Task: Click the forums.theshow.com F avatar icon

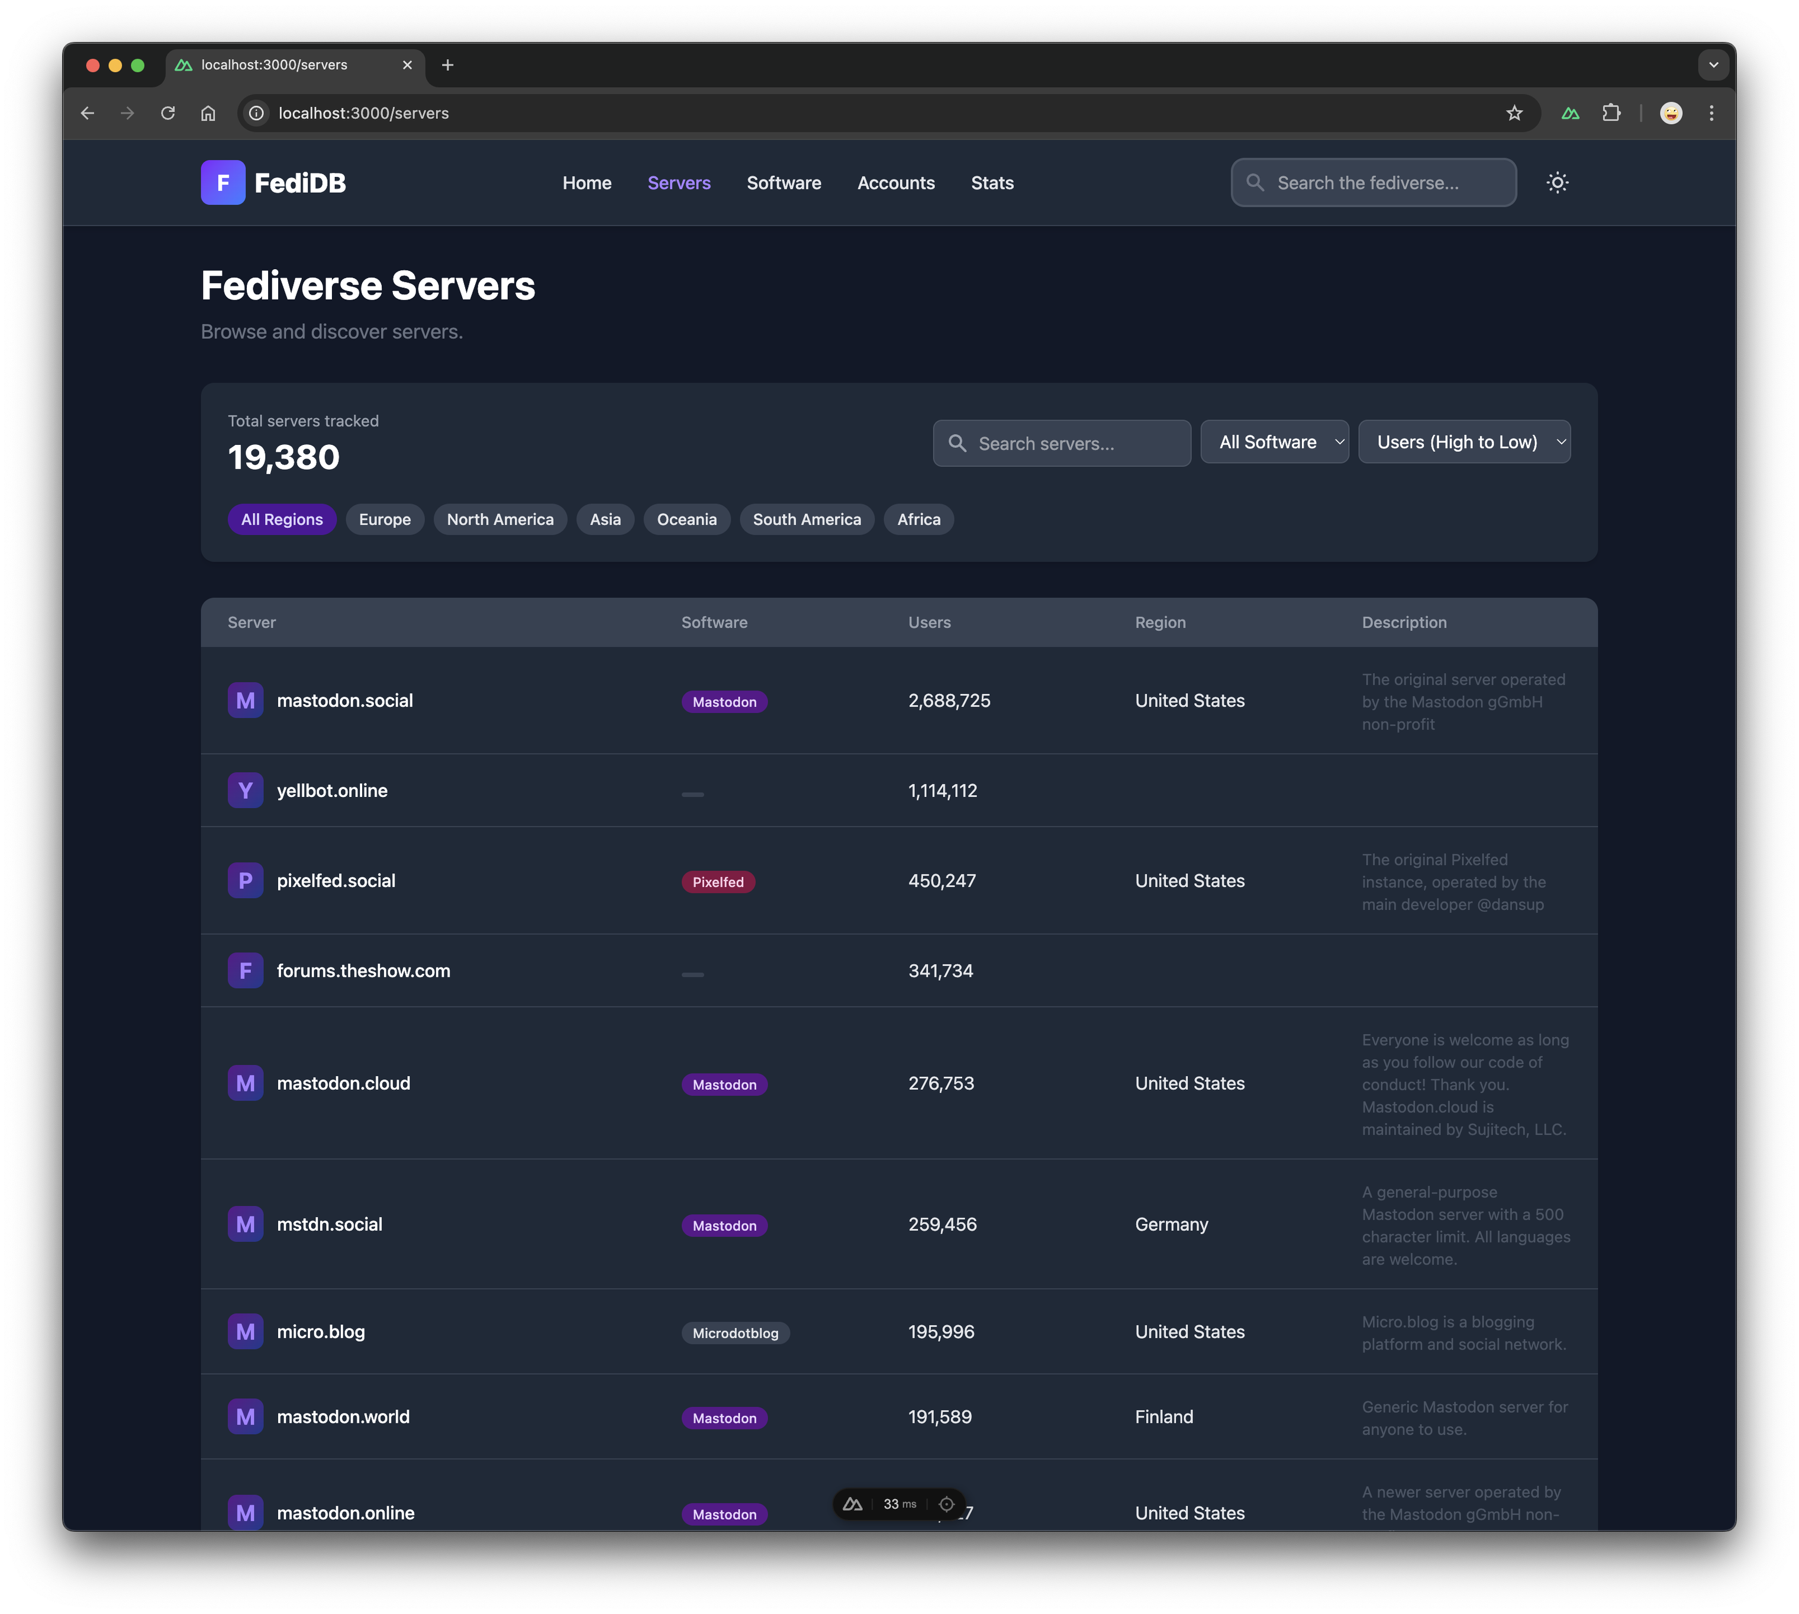Action: (246, 970)
